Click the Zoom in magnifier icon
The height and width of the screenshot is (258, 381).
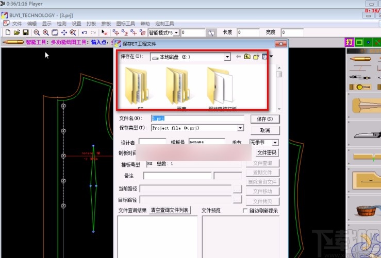pyautogui.click(x=46, y=32)
